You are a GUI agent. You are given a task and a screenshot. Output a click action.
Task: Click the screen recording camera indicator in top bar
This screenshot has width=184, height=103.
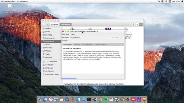[159, 1]
